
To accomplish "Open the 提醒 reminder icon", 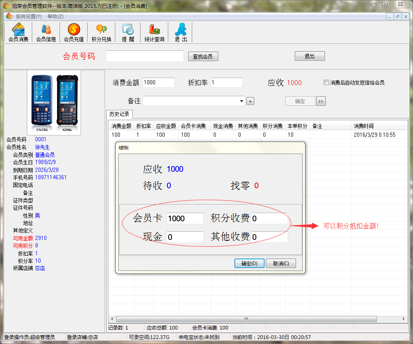I will (x=128, y=32).
